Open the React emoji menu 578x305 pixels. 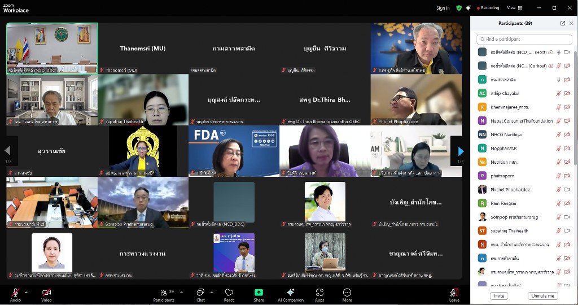pos(229,295)
